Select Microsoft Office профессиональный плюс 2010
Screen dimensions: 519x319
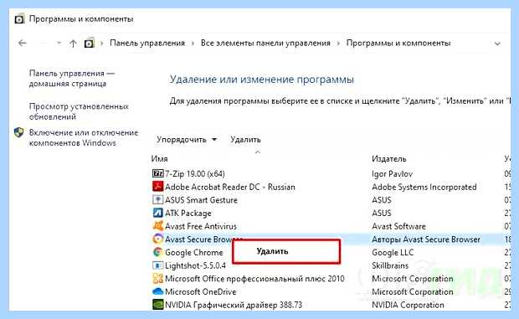[x=254, y=279]
